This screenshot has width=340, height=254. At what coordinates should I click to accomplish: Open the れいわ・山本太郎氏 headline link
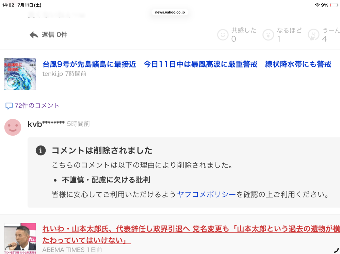coord(191,234)
